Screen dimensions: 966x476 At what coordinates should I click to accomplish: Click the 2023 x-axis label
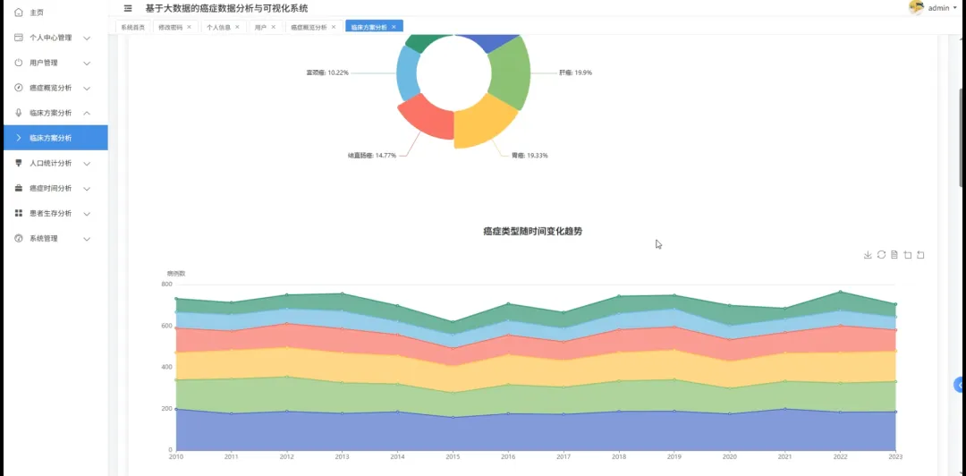[895, 457]
